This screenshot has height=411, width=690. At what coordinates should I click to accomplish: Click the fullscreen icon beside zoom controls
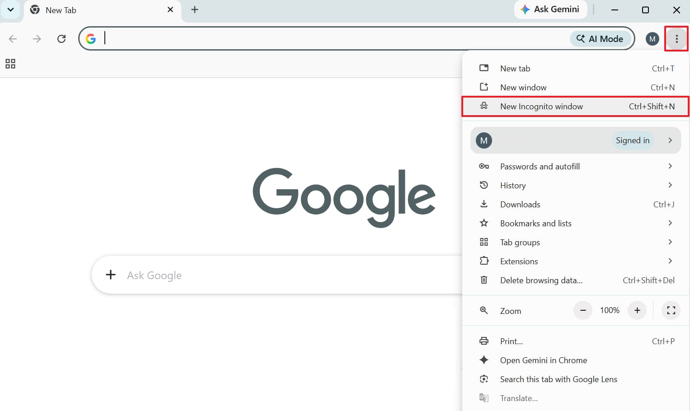point(671,310)
